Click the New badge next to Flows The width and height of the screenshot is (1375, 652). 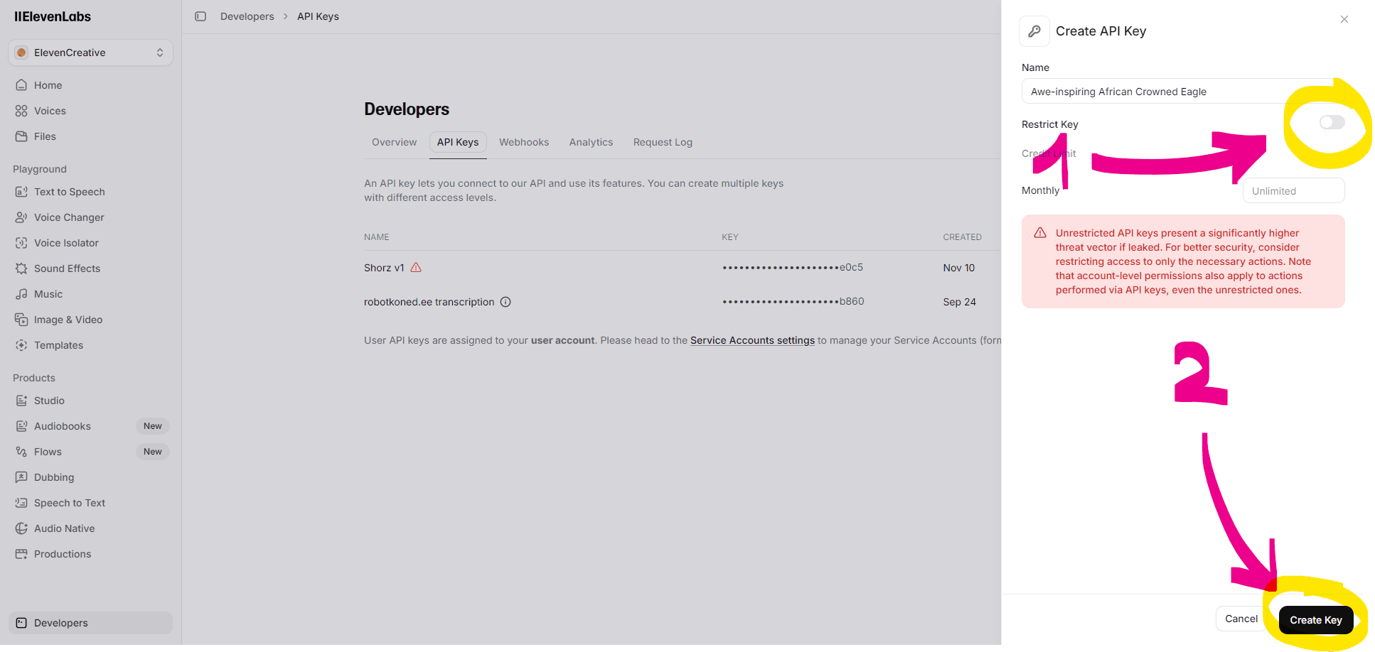click(x=153, y=452)
